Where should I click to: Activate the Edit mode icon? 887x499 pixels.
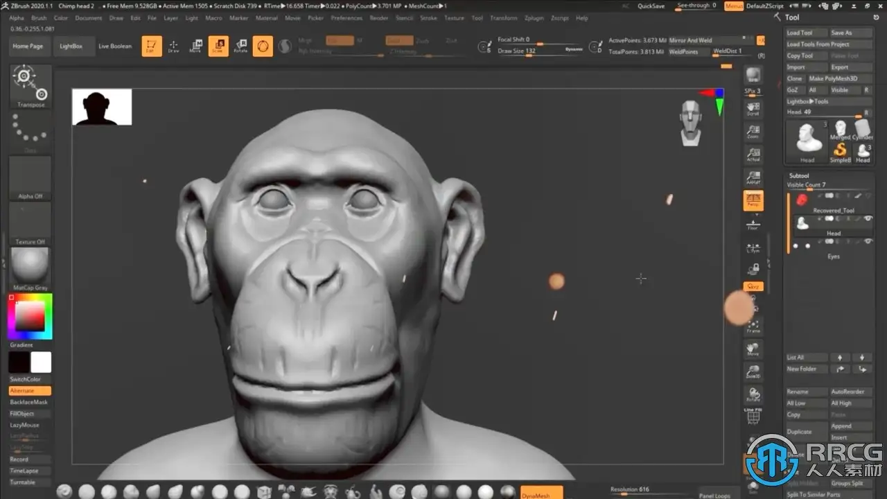pos(152,46)
